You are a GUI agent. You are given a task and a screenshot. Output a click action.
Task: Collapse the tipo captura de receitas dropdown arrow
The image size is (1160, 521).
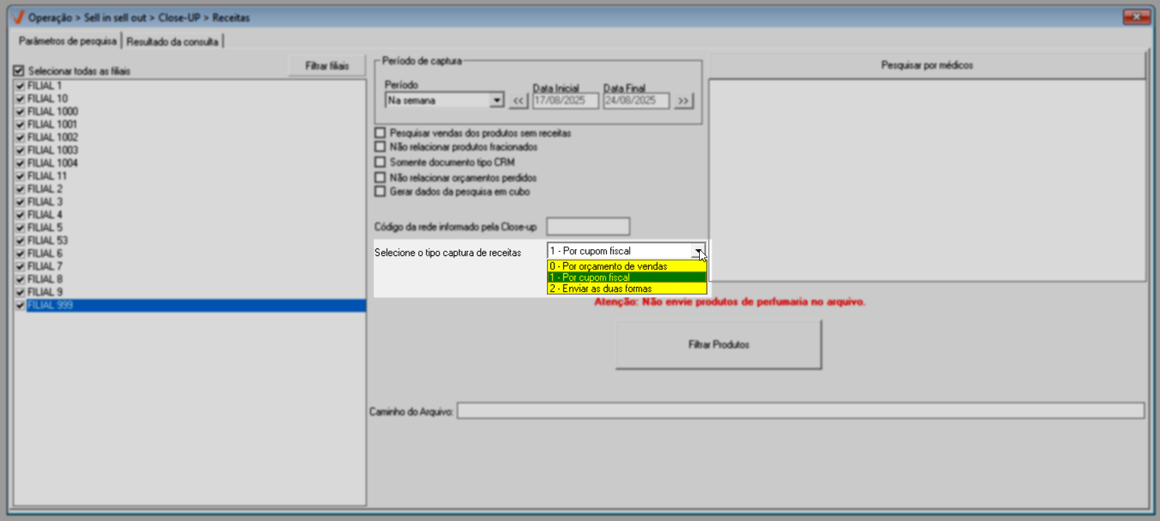(698, 251)
